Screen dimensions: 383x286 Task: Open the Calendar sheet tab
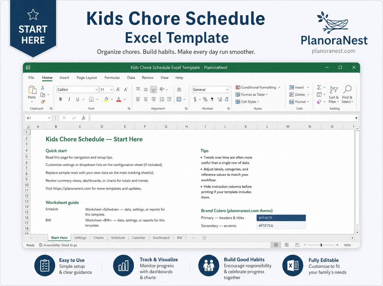click(x=139, y=237)
